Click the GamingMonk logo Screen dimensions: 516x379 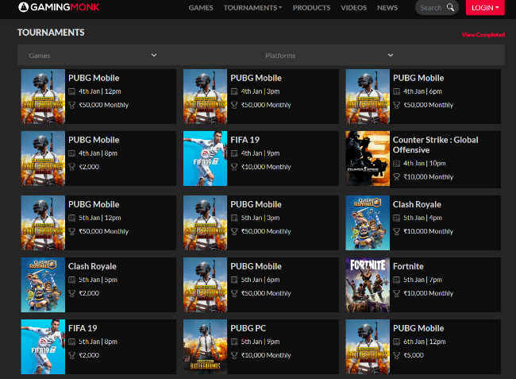click(59, 7)
